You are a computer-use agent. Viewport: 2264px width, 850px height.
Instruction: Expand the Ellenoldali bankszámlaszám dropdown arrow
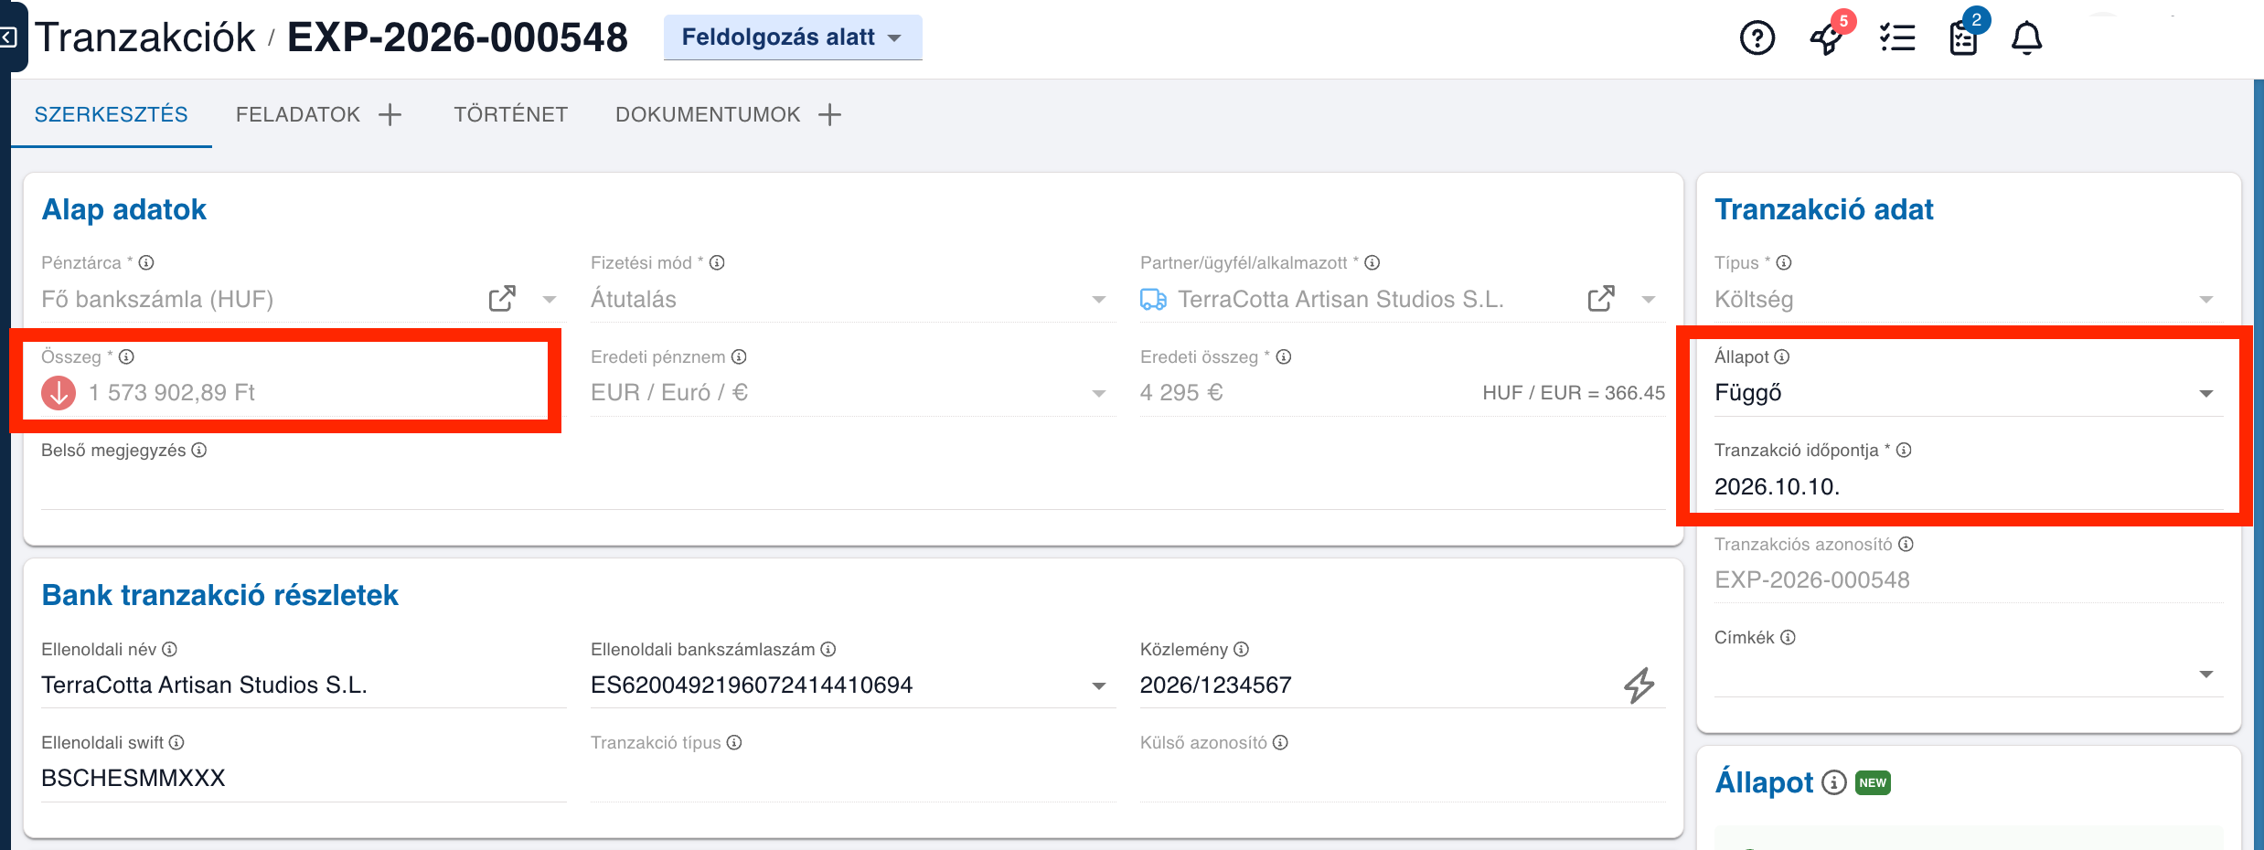click(1099, 685)
